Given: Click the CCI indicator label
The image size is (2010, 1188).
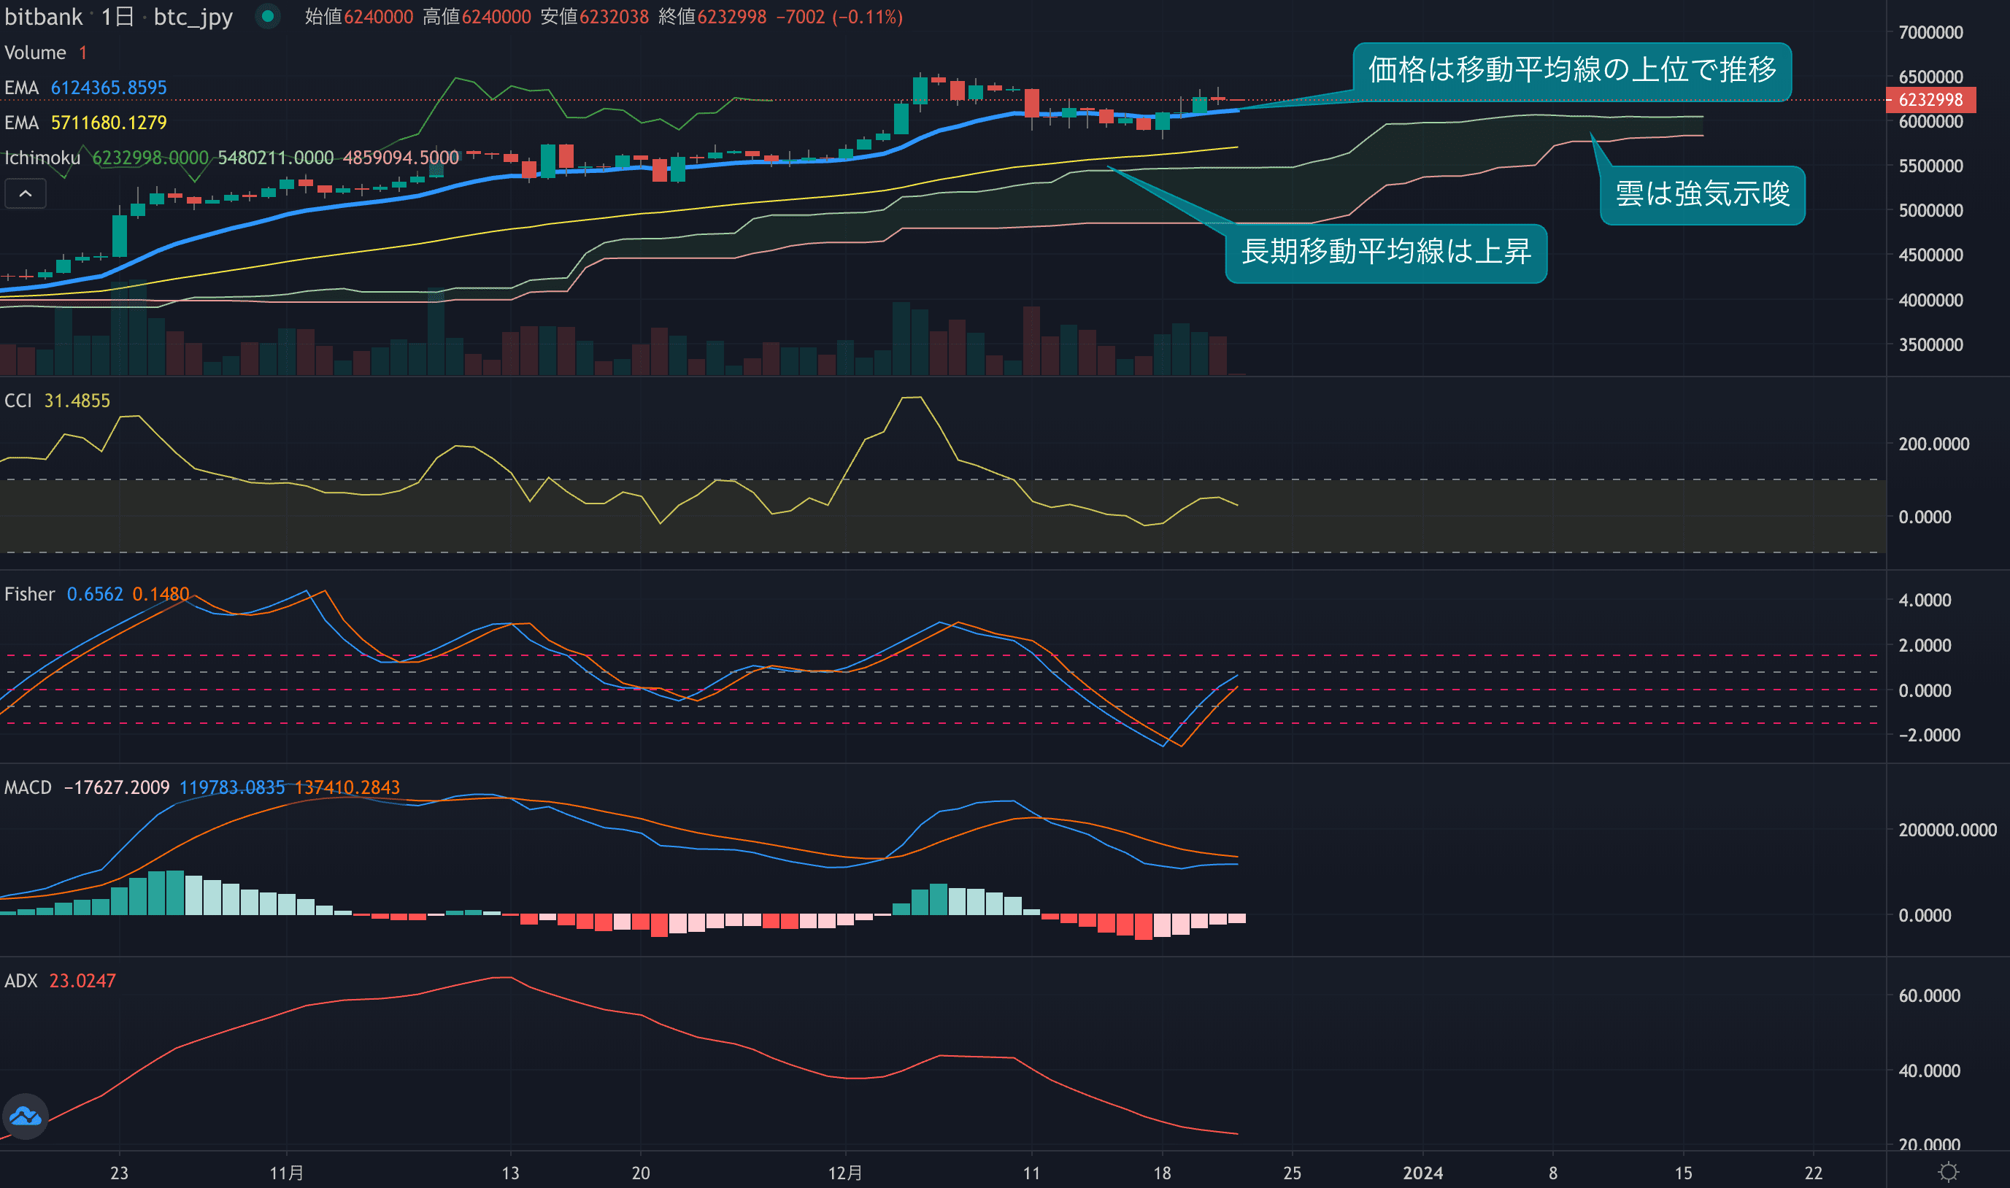Looking at the screenshot, I should point(18,401).
